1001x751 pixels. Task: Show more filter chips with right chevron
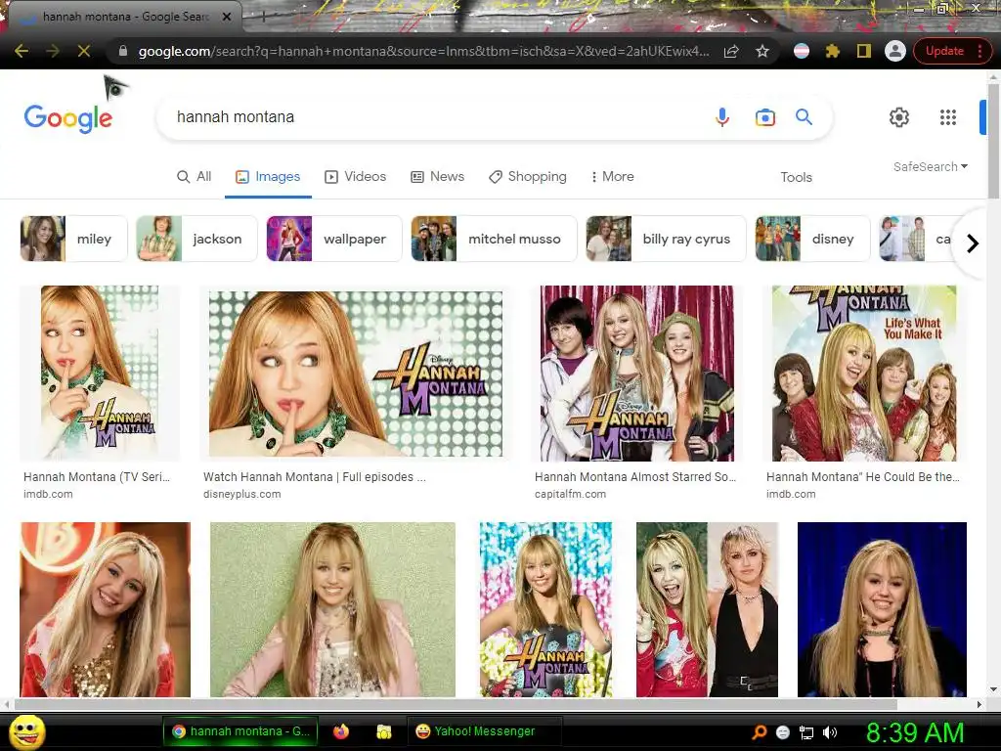pyautogui.click(x=972, y=243)
